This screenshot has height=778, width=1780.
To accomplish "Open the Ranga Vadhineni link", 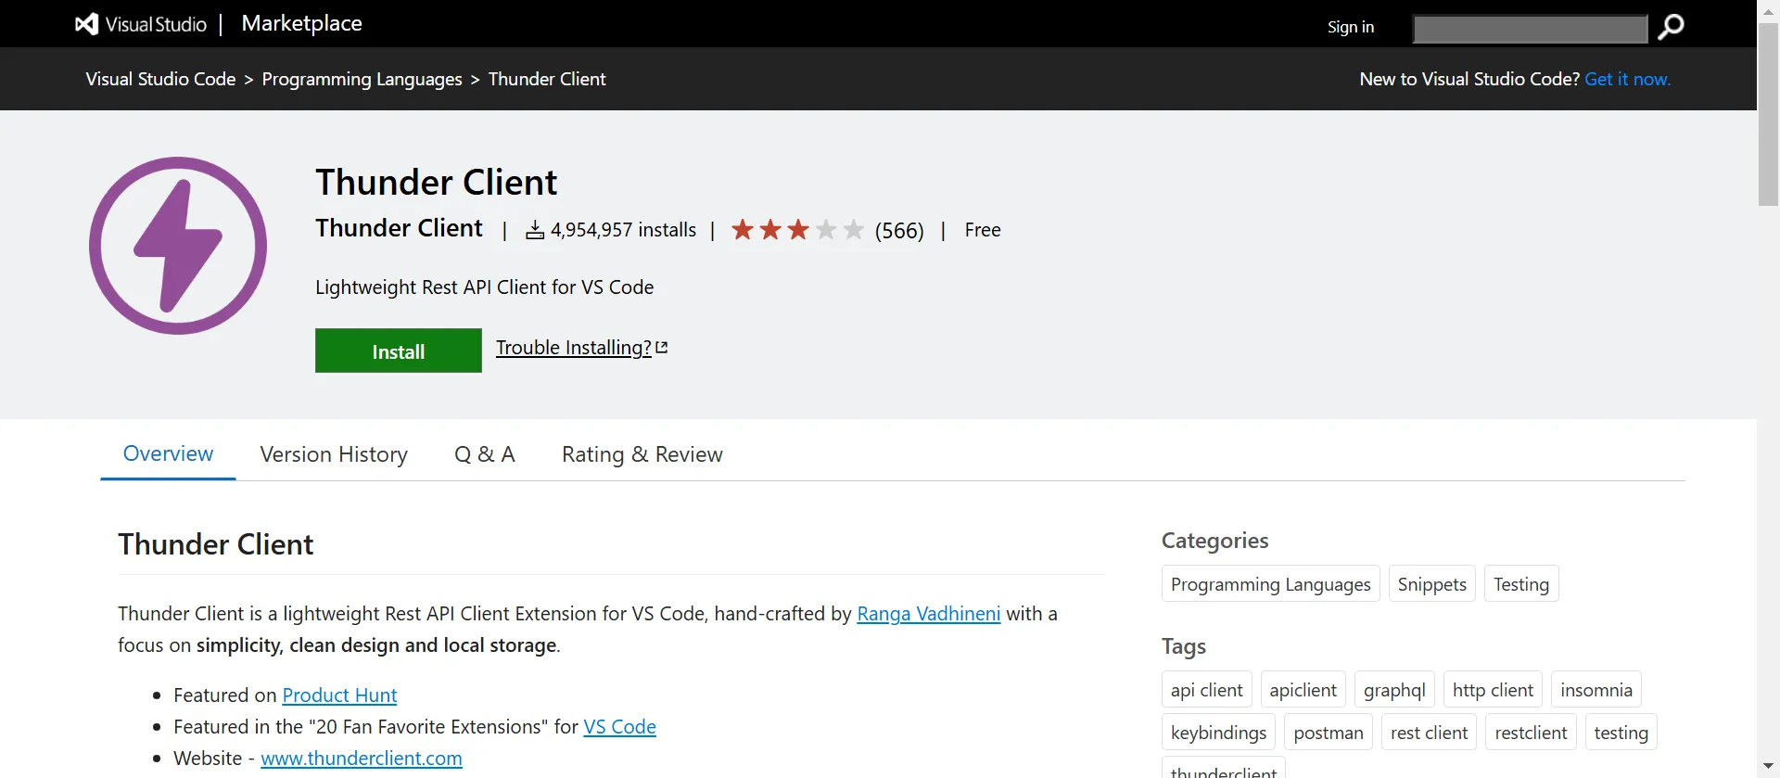I will click(929, 614).
